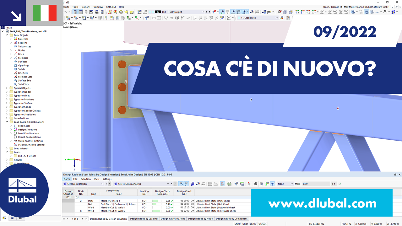Toggle LGRID in the status bar

click(x=253, y=224)
